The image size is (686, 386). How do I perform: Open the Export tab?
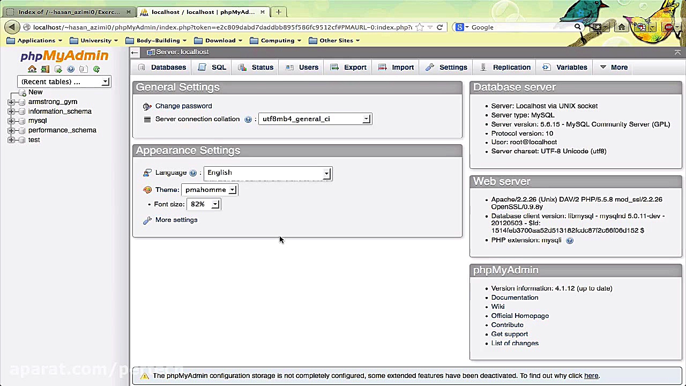tap(348, 68)
